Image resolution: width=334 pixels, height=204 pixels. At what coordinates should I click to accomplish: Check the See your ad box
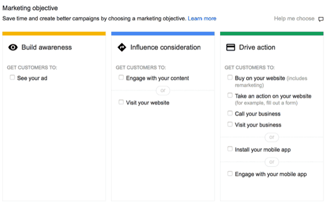12,77
